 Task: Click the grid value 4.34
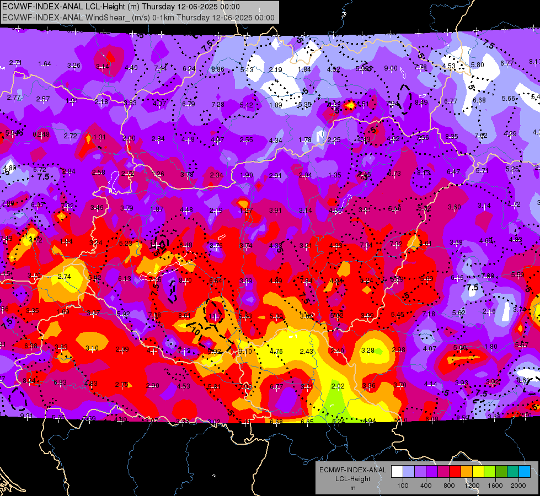click(275, 141)
